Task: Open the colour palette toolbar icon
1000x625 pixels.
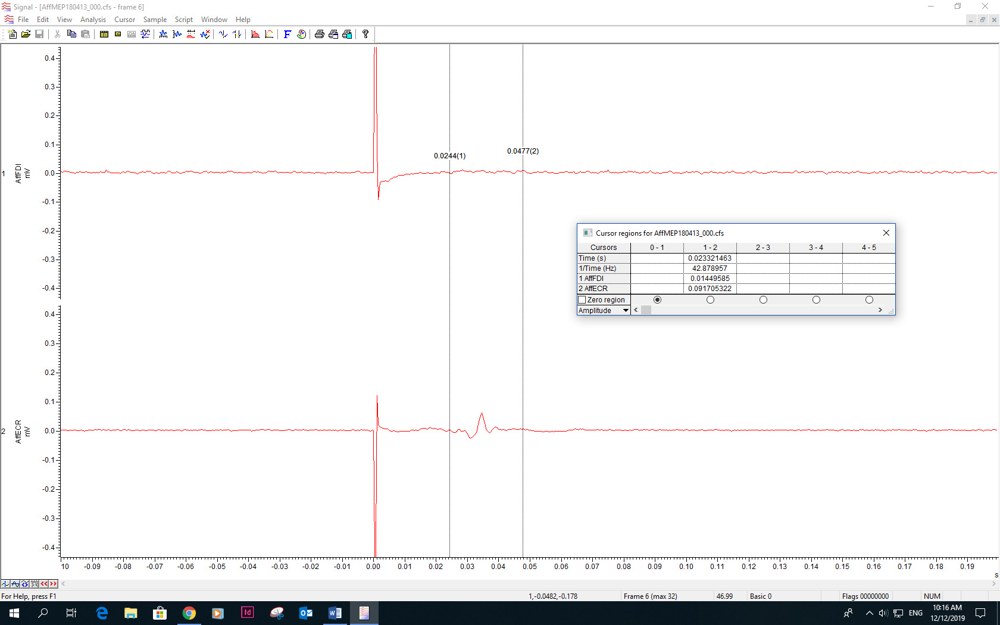Action: tap(301, 35)
